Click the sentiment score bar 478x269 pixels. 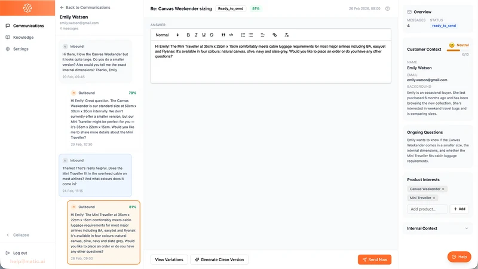tap(458, 50)
